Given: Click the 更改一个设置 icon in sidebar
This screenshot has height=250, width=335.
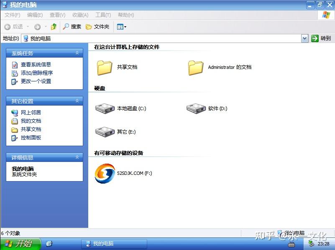Looking at the screenshot, I should 14,81.
